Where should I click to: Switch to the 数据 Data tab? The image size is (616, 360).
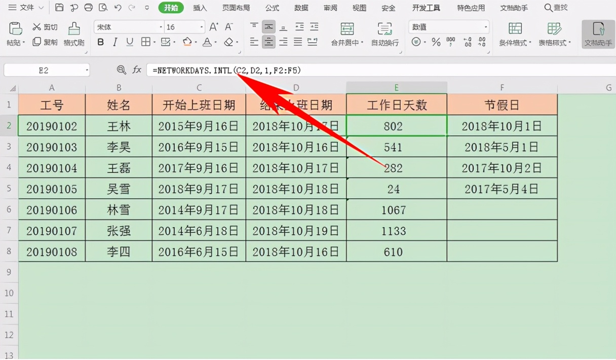click(301, 8)
